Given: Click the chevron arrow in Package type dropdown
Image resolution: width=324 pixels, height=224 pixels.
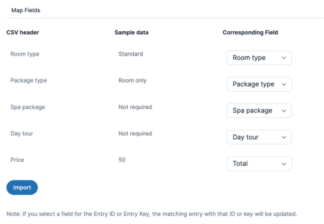Looking at the screenshot, I should pyautogui.click(x=284, y=84).
